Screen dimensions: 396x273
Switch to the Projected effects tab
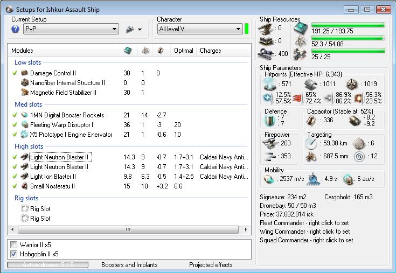point(211,265)
